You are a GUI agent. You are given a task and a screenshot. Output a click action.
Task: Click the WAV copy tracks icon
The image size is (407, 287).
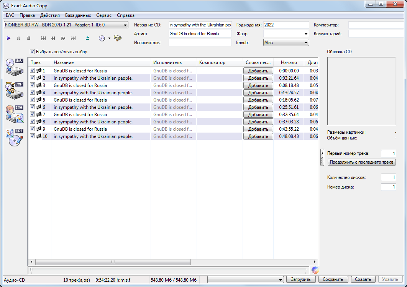click(x=15, y=68)
